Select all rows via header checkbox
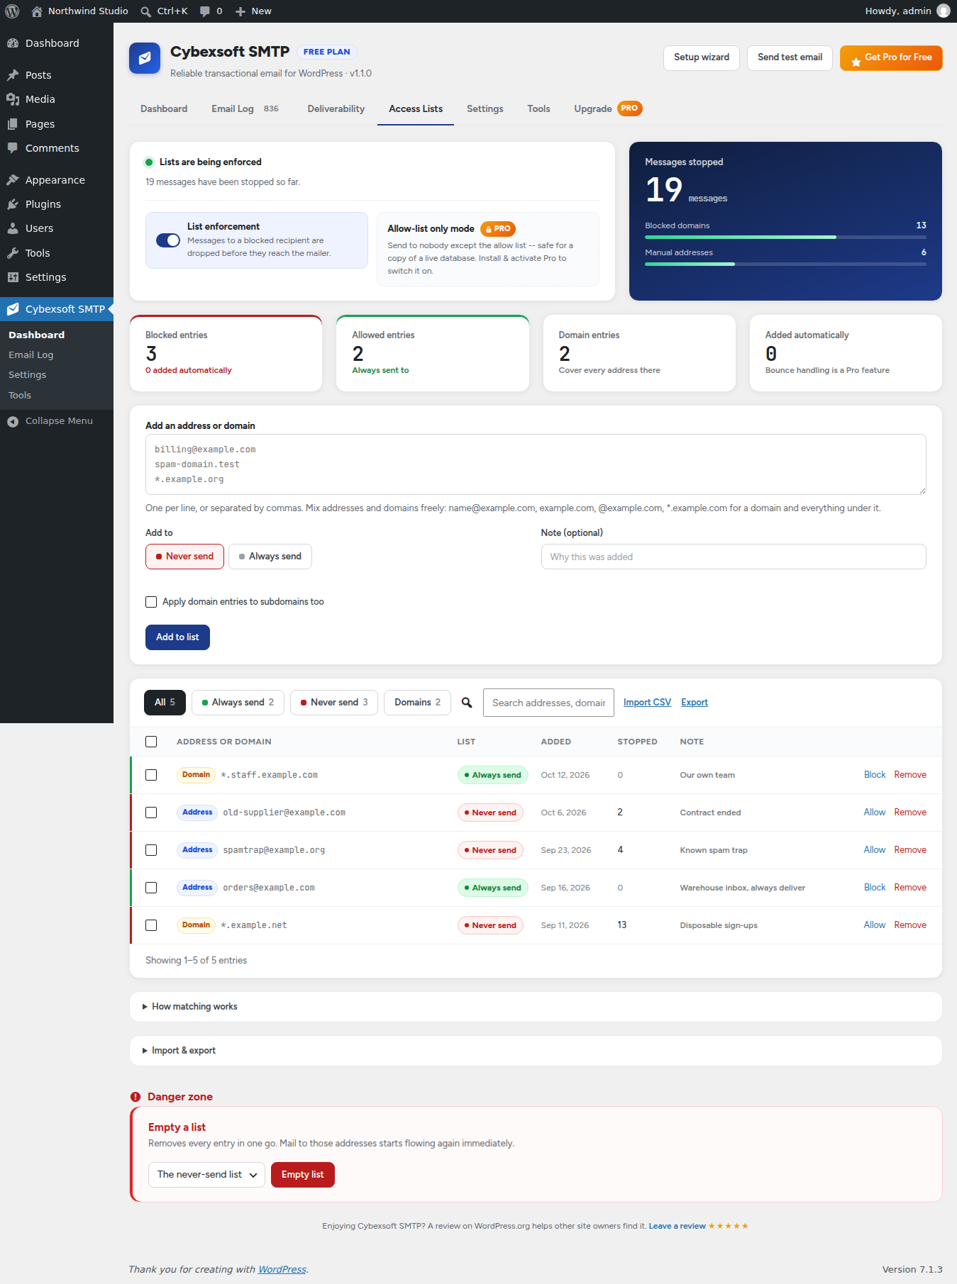This screenshot has height=1284, width=957. [151, 742]
